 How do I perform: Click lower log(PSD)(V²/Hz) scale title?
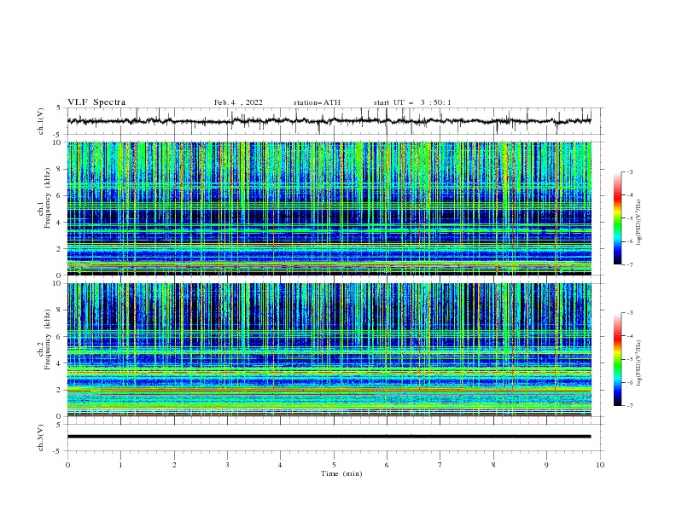[x=639, y=363]
